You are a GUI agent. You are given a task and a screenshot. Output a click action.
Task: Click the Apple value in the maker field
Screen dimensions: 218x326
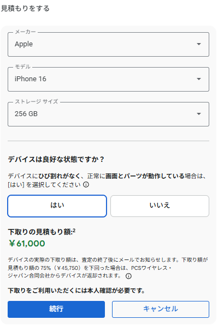[23, 44]
